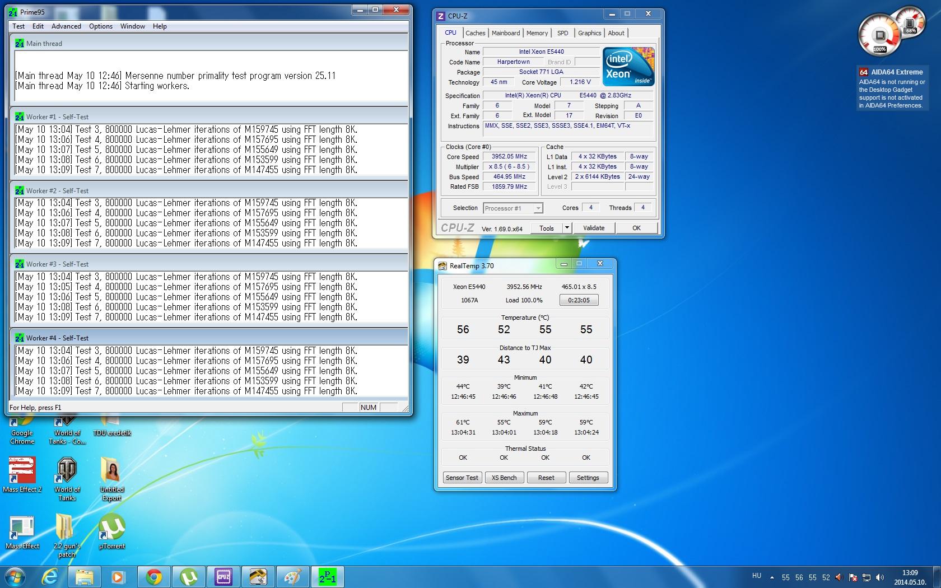The height and width of the screenshot is (588, 941).
Task: Open the 2.2 gun's patch folder
Action: click(67, 536)
